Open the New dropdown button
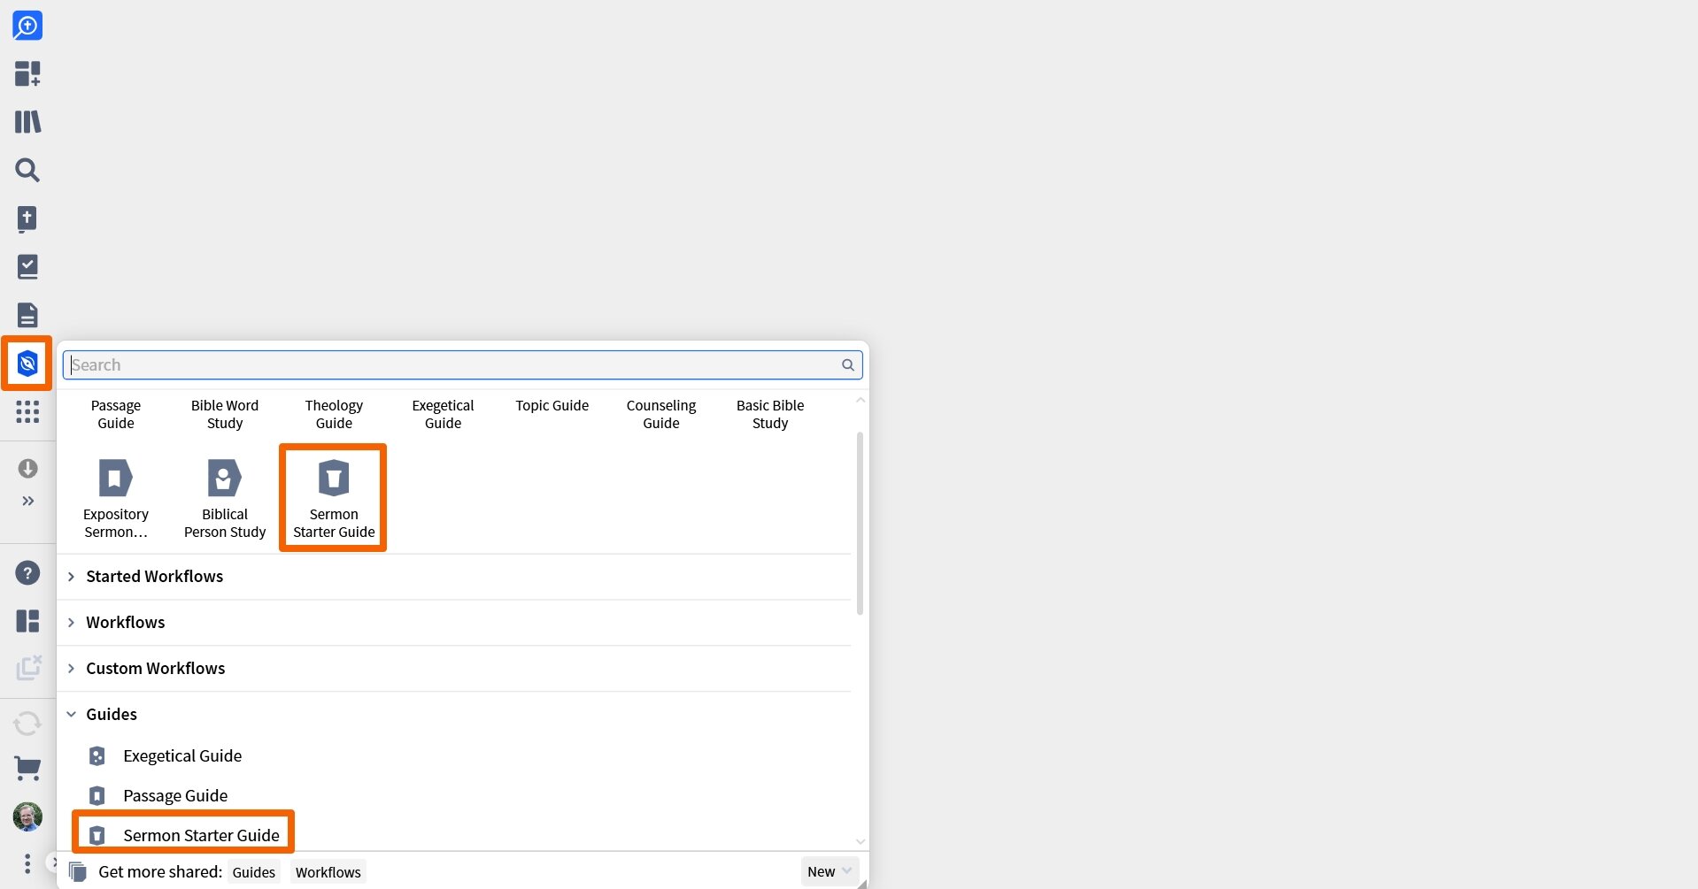The width and height of the screenshot is (1698, 889). pyautogui.click(x=829, y=871)
